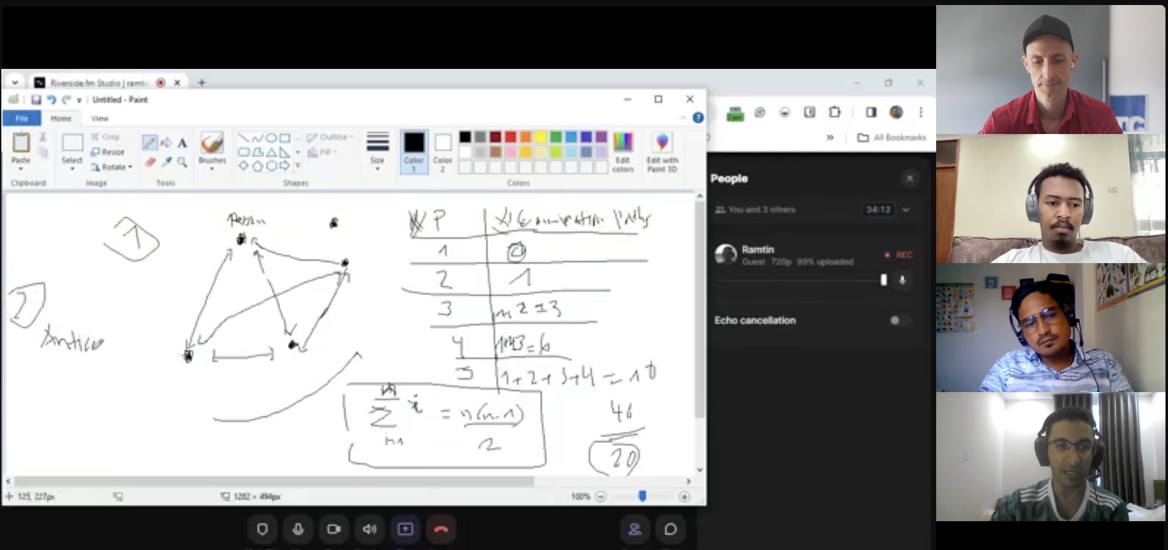
Task: Click the zoom in plus button
Action: (684, 497)
